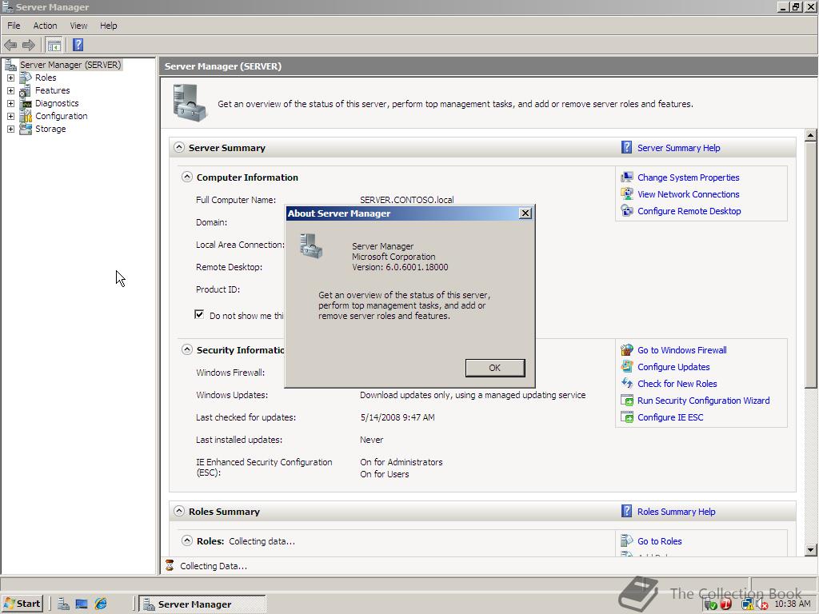Expand the Storage tree node
Image resolution: width=819 pixels, height=614 pixels.
point(10,129)
